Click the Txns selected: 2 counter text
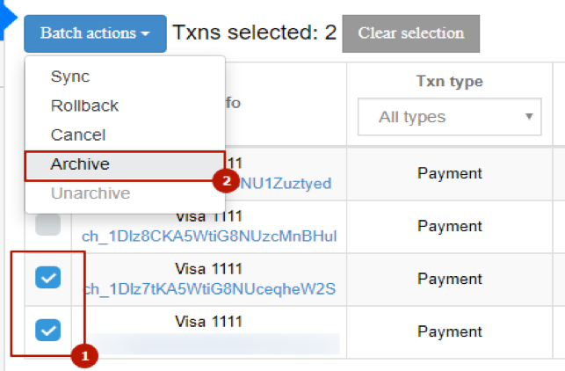This screenshot has width=565, height=371. [255, 33]
